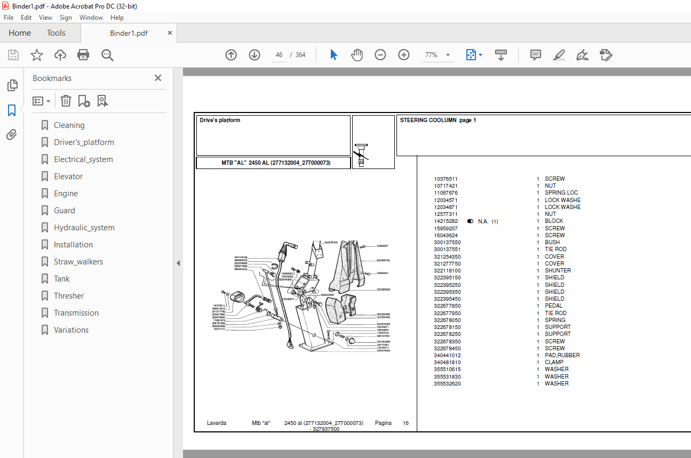Open the Page Thumbnails panel
The height and width of the screenshot is (458, 691).
[x=12, y=85]
